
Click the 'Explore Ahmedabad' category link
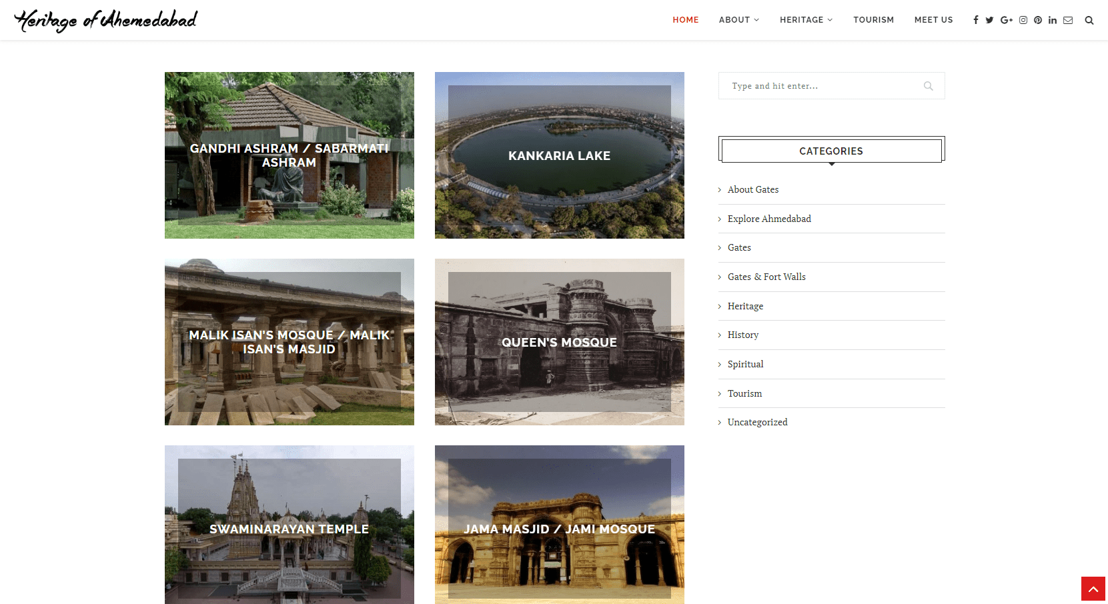tap(769, 219)
